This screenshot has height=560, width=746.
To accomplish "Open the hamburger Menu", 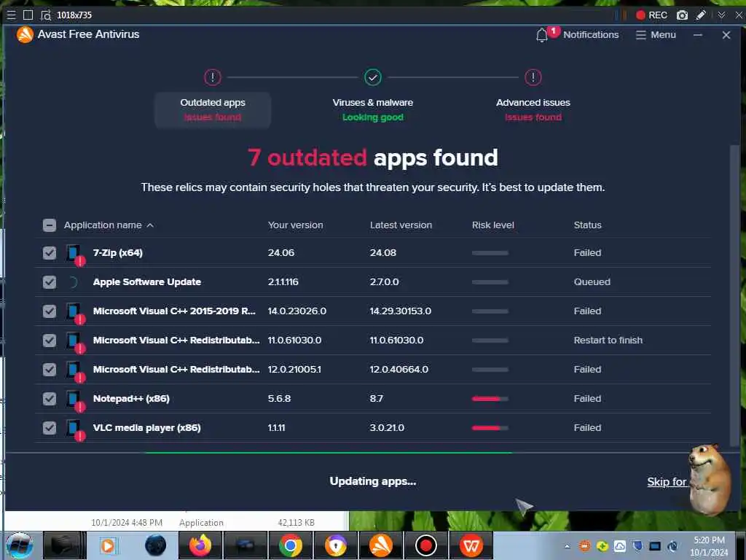I will [656, 35].
